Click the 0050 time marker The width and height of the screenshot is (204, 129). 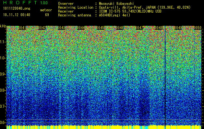[x=198, y=28]
